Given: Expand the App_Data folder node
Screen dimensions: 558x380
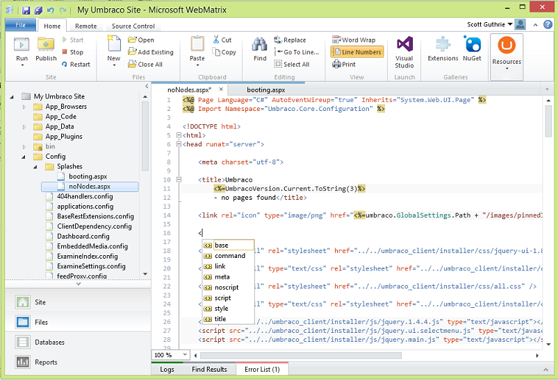Looking at the screenshot, I should (x=24, y=127).
